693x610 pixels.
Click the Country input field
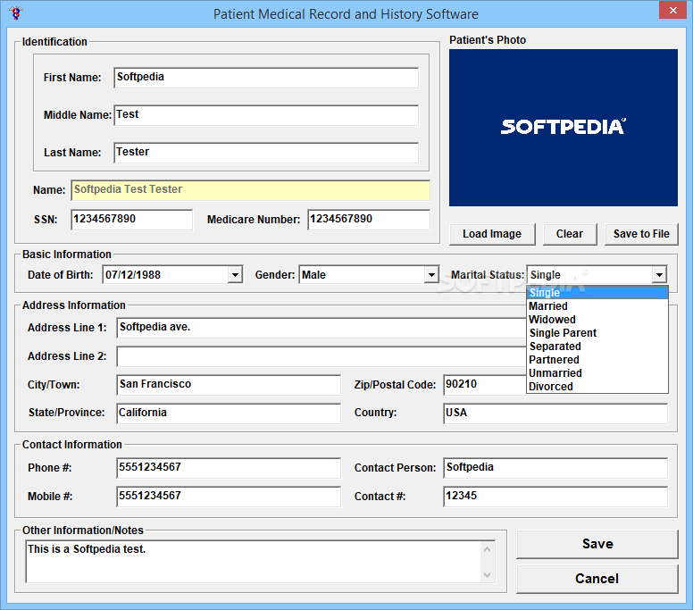click(x=555, y=414)
